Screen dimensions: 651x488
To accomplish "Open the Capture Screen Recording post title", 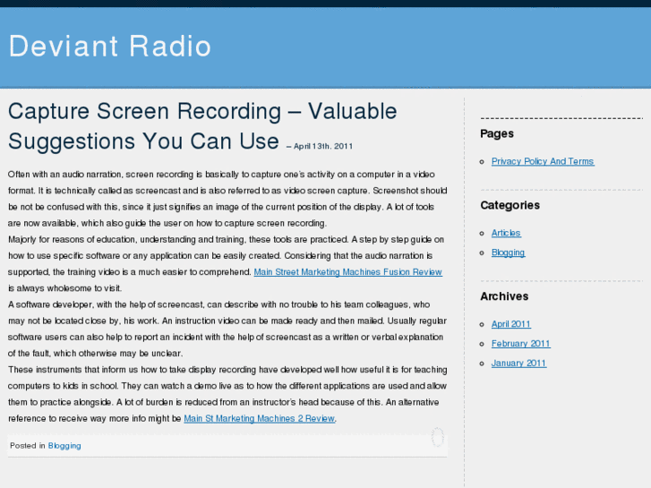I will (202, 126).
